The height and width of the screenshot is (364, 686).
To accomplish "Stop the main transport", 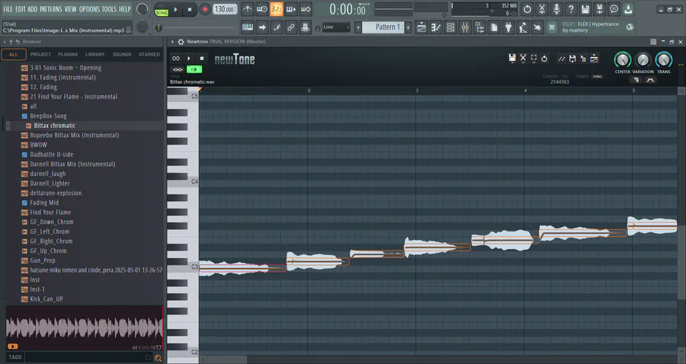I will 190,9.
